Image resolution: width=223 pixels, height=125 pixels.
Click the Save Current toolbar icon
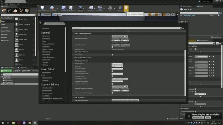42,8
